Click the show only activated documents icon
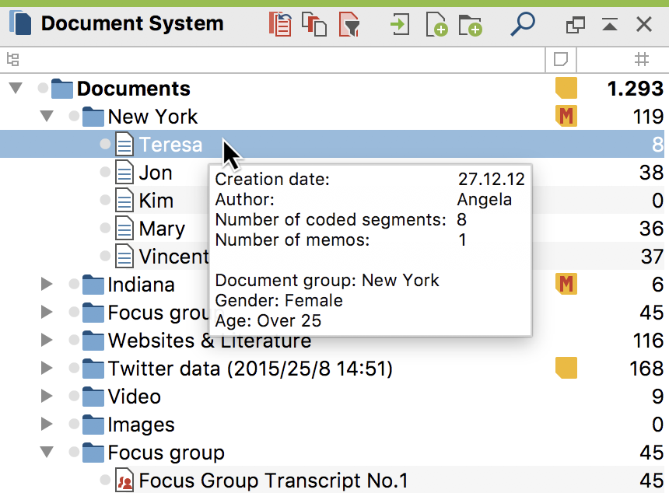 (315, 24)
